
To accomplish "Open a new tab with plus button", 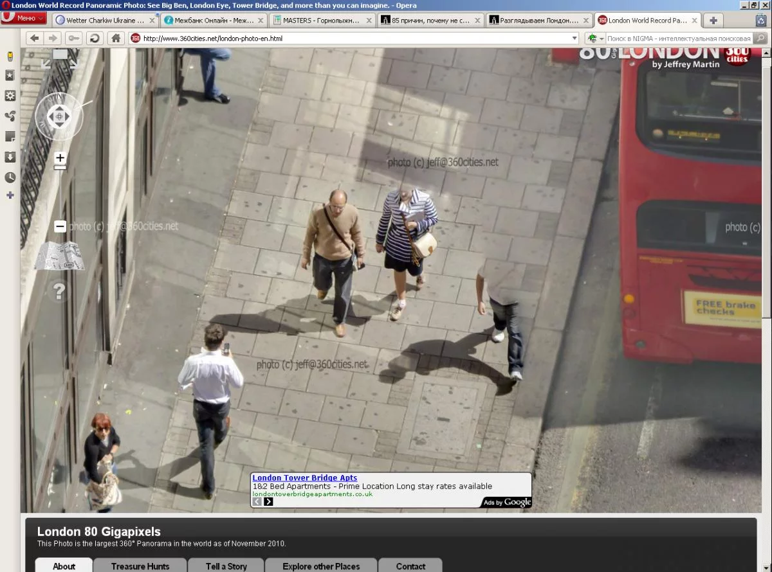I will point(713,20).
